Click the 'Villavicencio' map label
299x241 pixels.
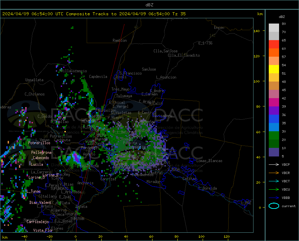pos(73,71)
